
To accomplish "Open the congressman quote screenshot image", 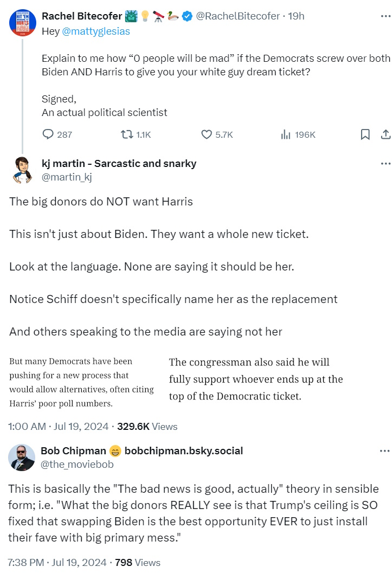I will pyautogui.click(x=256, y=379).
